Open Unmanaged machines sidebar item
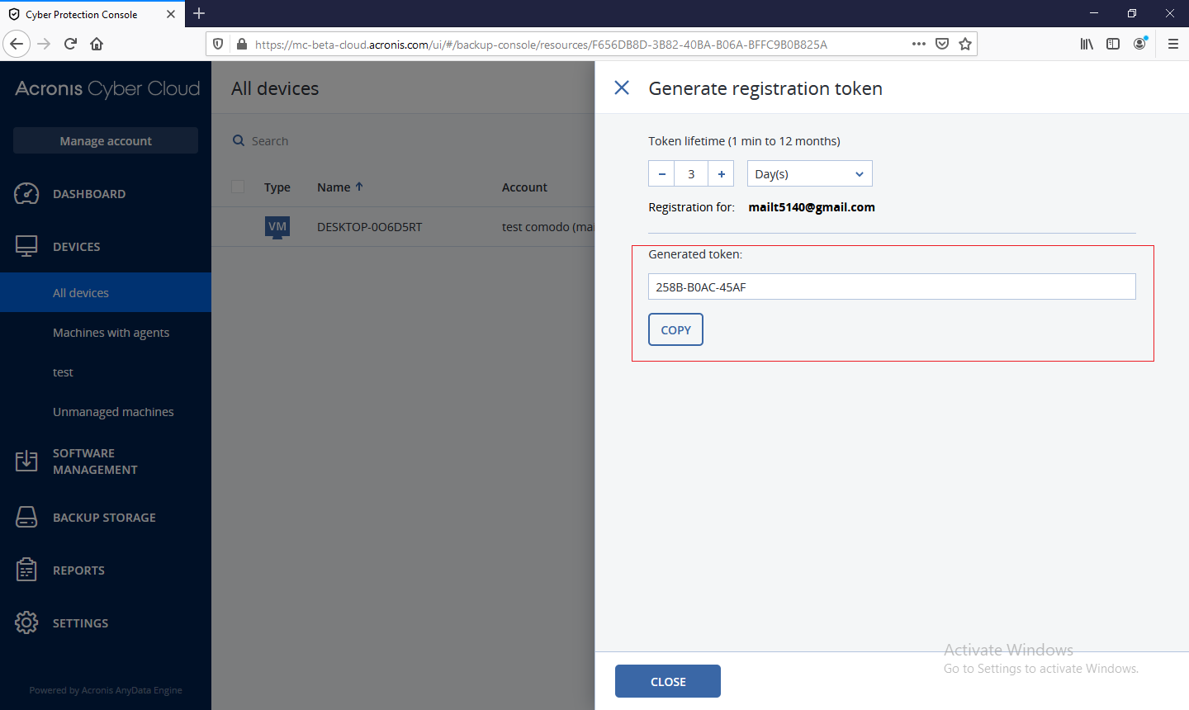 pyautogui.click(x=113, y=412)
